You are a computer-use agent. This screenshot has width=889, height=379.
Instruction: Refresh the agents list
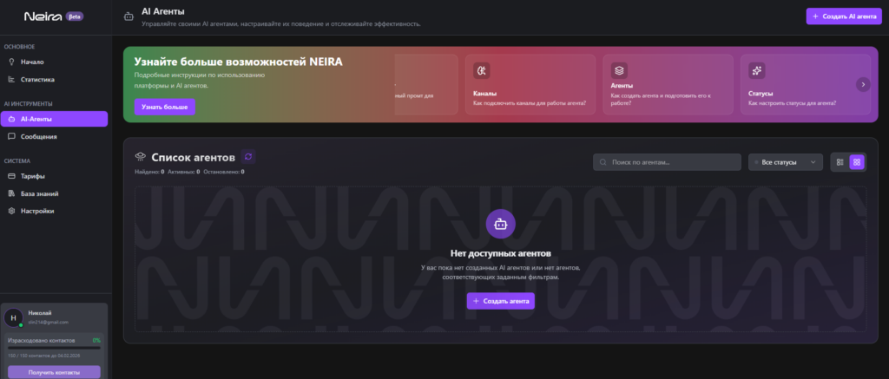(248, 156)
